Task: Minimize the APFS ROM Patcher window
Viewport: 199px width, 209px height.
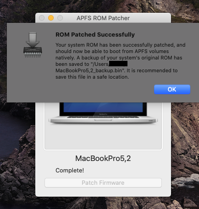Action: coord(51,18)
